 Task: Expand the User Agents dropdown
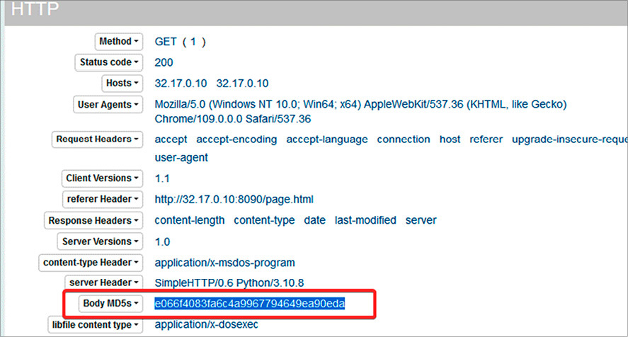point(108,105)
